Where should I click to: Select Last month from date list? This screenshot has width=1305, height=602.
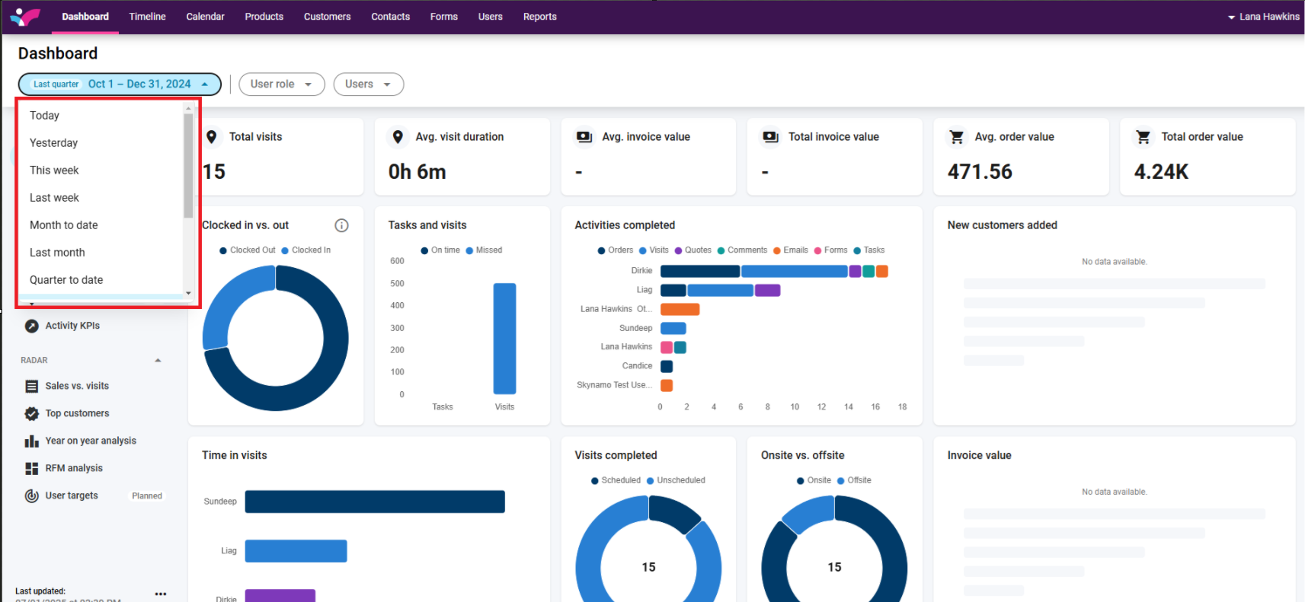point(57,253)
